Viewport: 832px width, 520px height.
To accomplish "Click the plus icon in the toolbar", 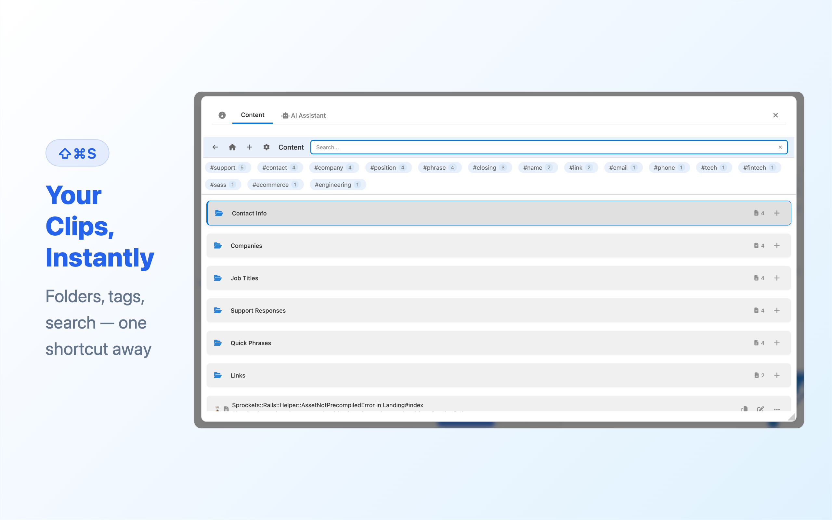I will coord(250,147).
